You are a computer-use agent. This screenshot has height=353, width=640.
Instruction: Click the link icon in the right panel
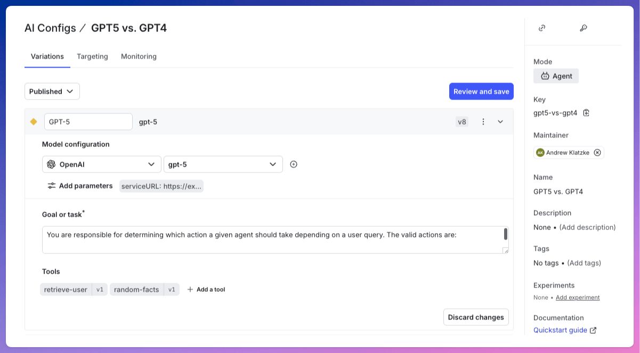542,28
